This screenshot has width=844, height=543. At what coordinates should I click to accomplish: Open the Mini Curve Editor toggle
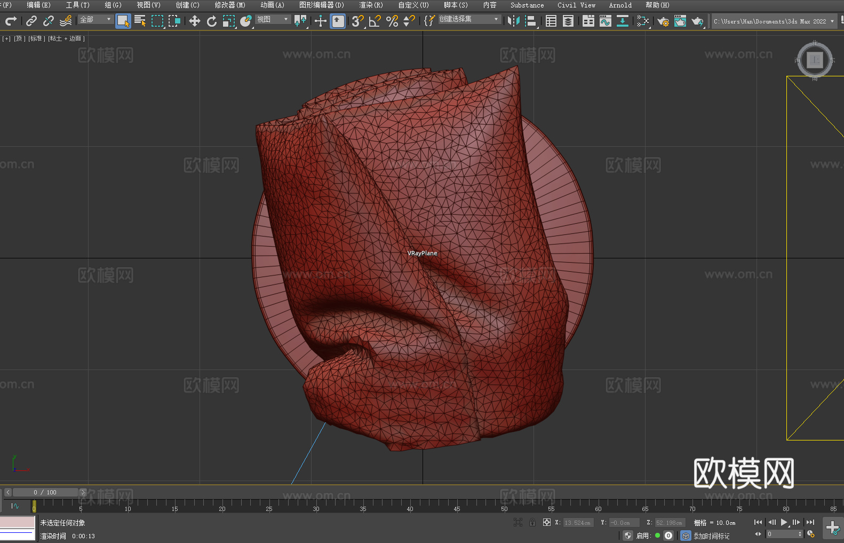click(x=14, y=506)
